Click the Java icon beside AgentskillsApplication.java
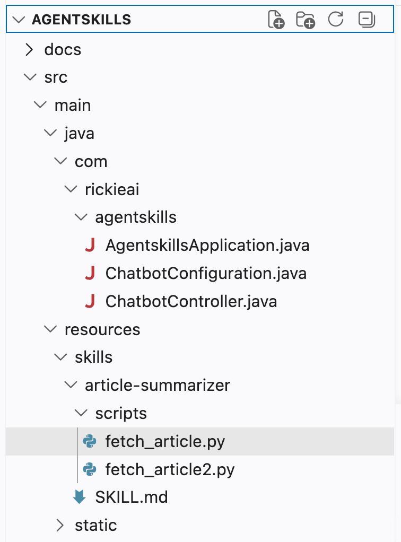 [90, 245]
